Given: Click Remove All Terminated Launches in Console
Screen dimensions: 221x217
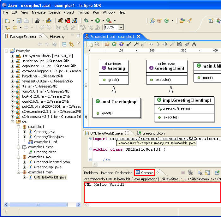Looking at the screenshot, I should [190, 172].
